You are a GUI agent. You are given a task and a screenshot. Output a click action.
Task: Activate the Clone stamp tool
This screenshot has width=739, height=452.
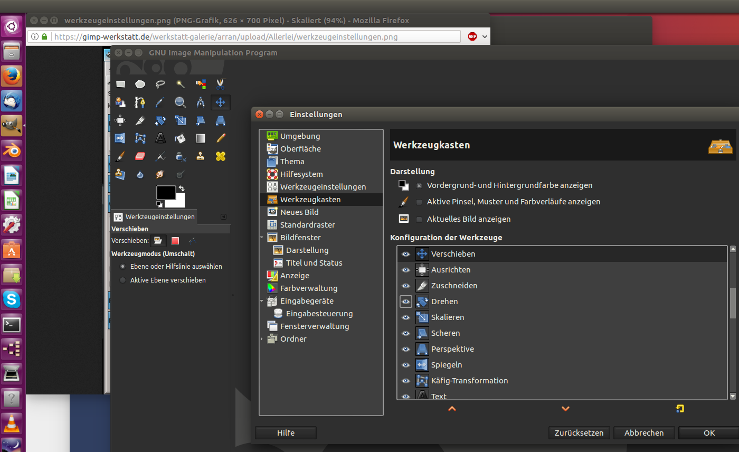[201, 156]
